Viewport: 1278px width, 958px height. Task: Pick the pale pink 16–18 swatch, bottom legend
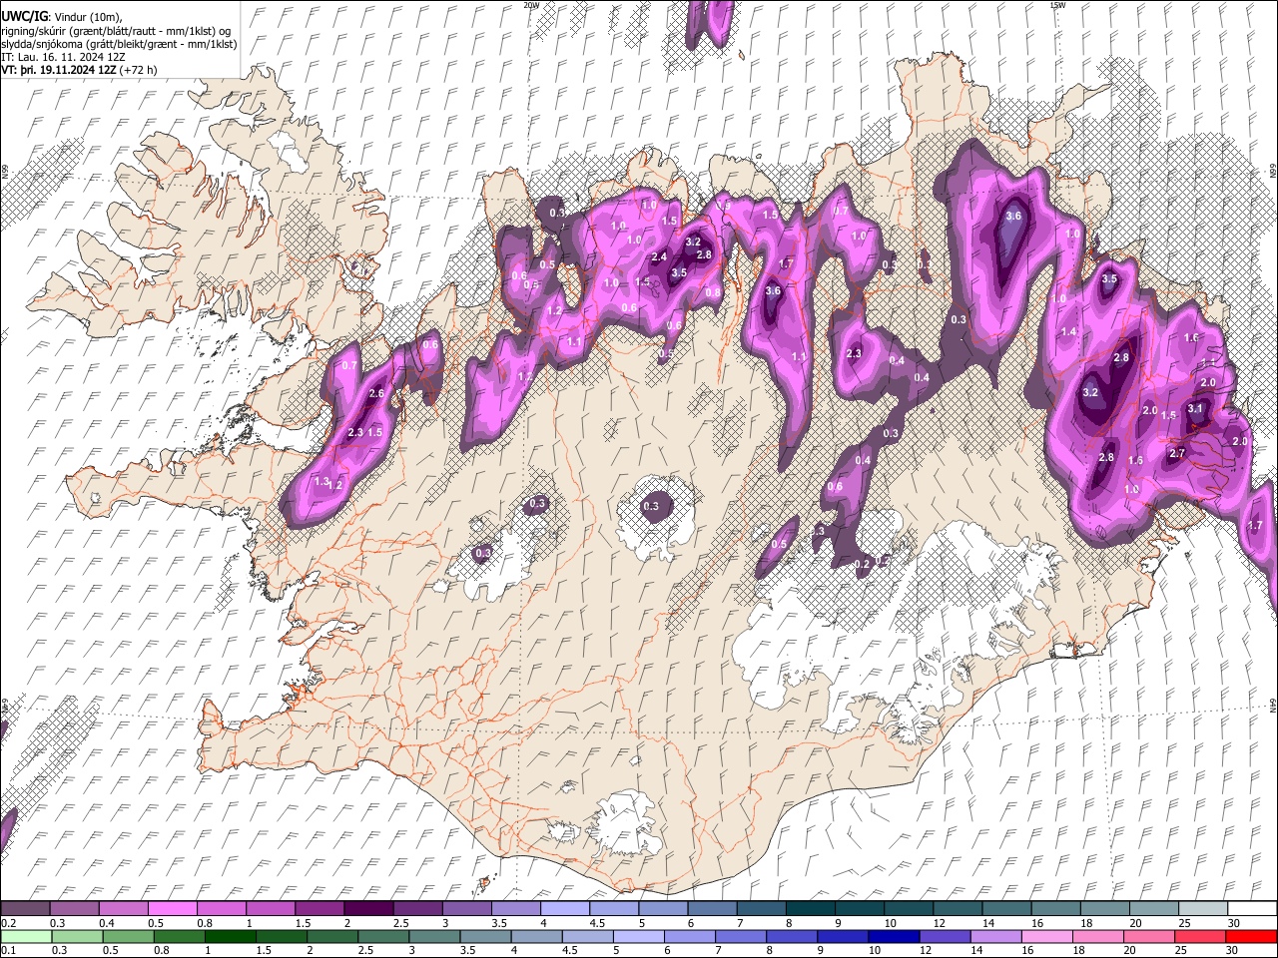tap(1046, 936)
